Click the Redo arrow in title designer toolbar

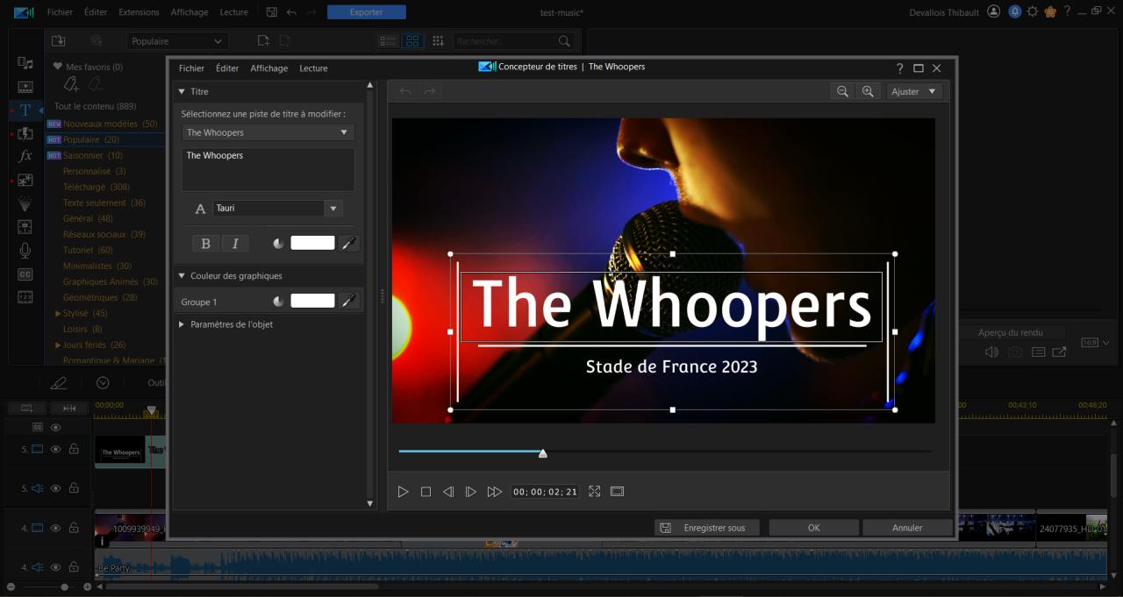(x=430, y=91)
